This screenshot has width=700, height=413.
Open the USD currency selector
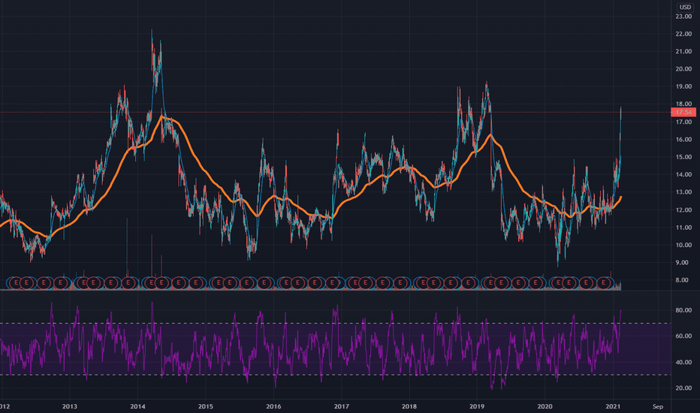point(685,8)
